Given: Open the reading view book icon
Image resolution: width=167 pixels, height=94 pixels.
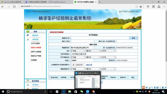Looking at the screenshot, I should (137, 7).
